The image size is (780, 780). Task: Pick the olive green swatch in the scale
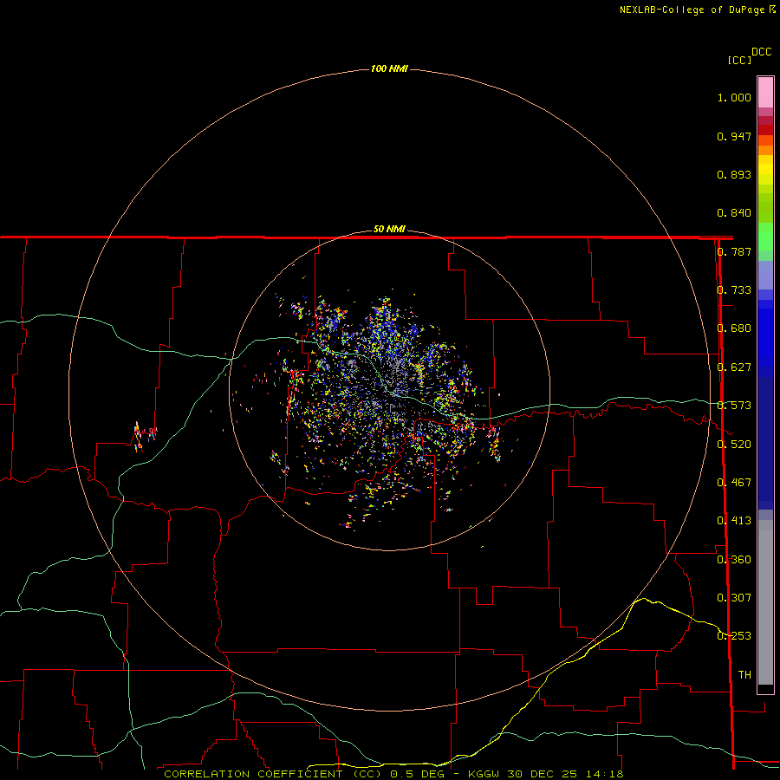(x=765, y=207)
